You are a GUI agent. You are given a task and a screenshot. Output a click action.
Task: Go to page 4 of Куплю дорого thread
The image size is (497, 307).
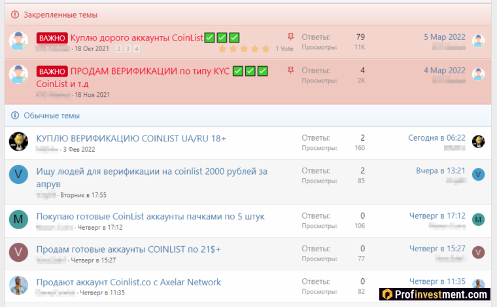click(136, 49)
